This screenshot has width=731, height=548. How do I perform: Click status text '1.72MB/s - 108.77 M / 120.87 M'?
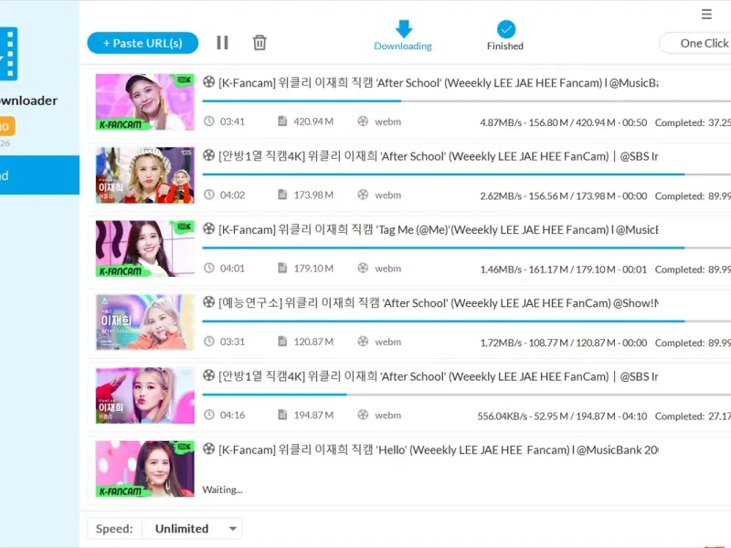coord(547,343)
